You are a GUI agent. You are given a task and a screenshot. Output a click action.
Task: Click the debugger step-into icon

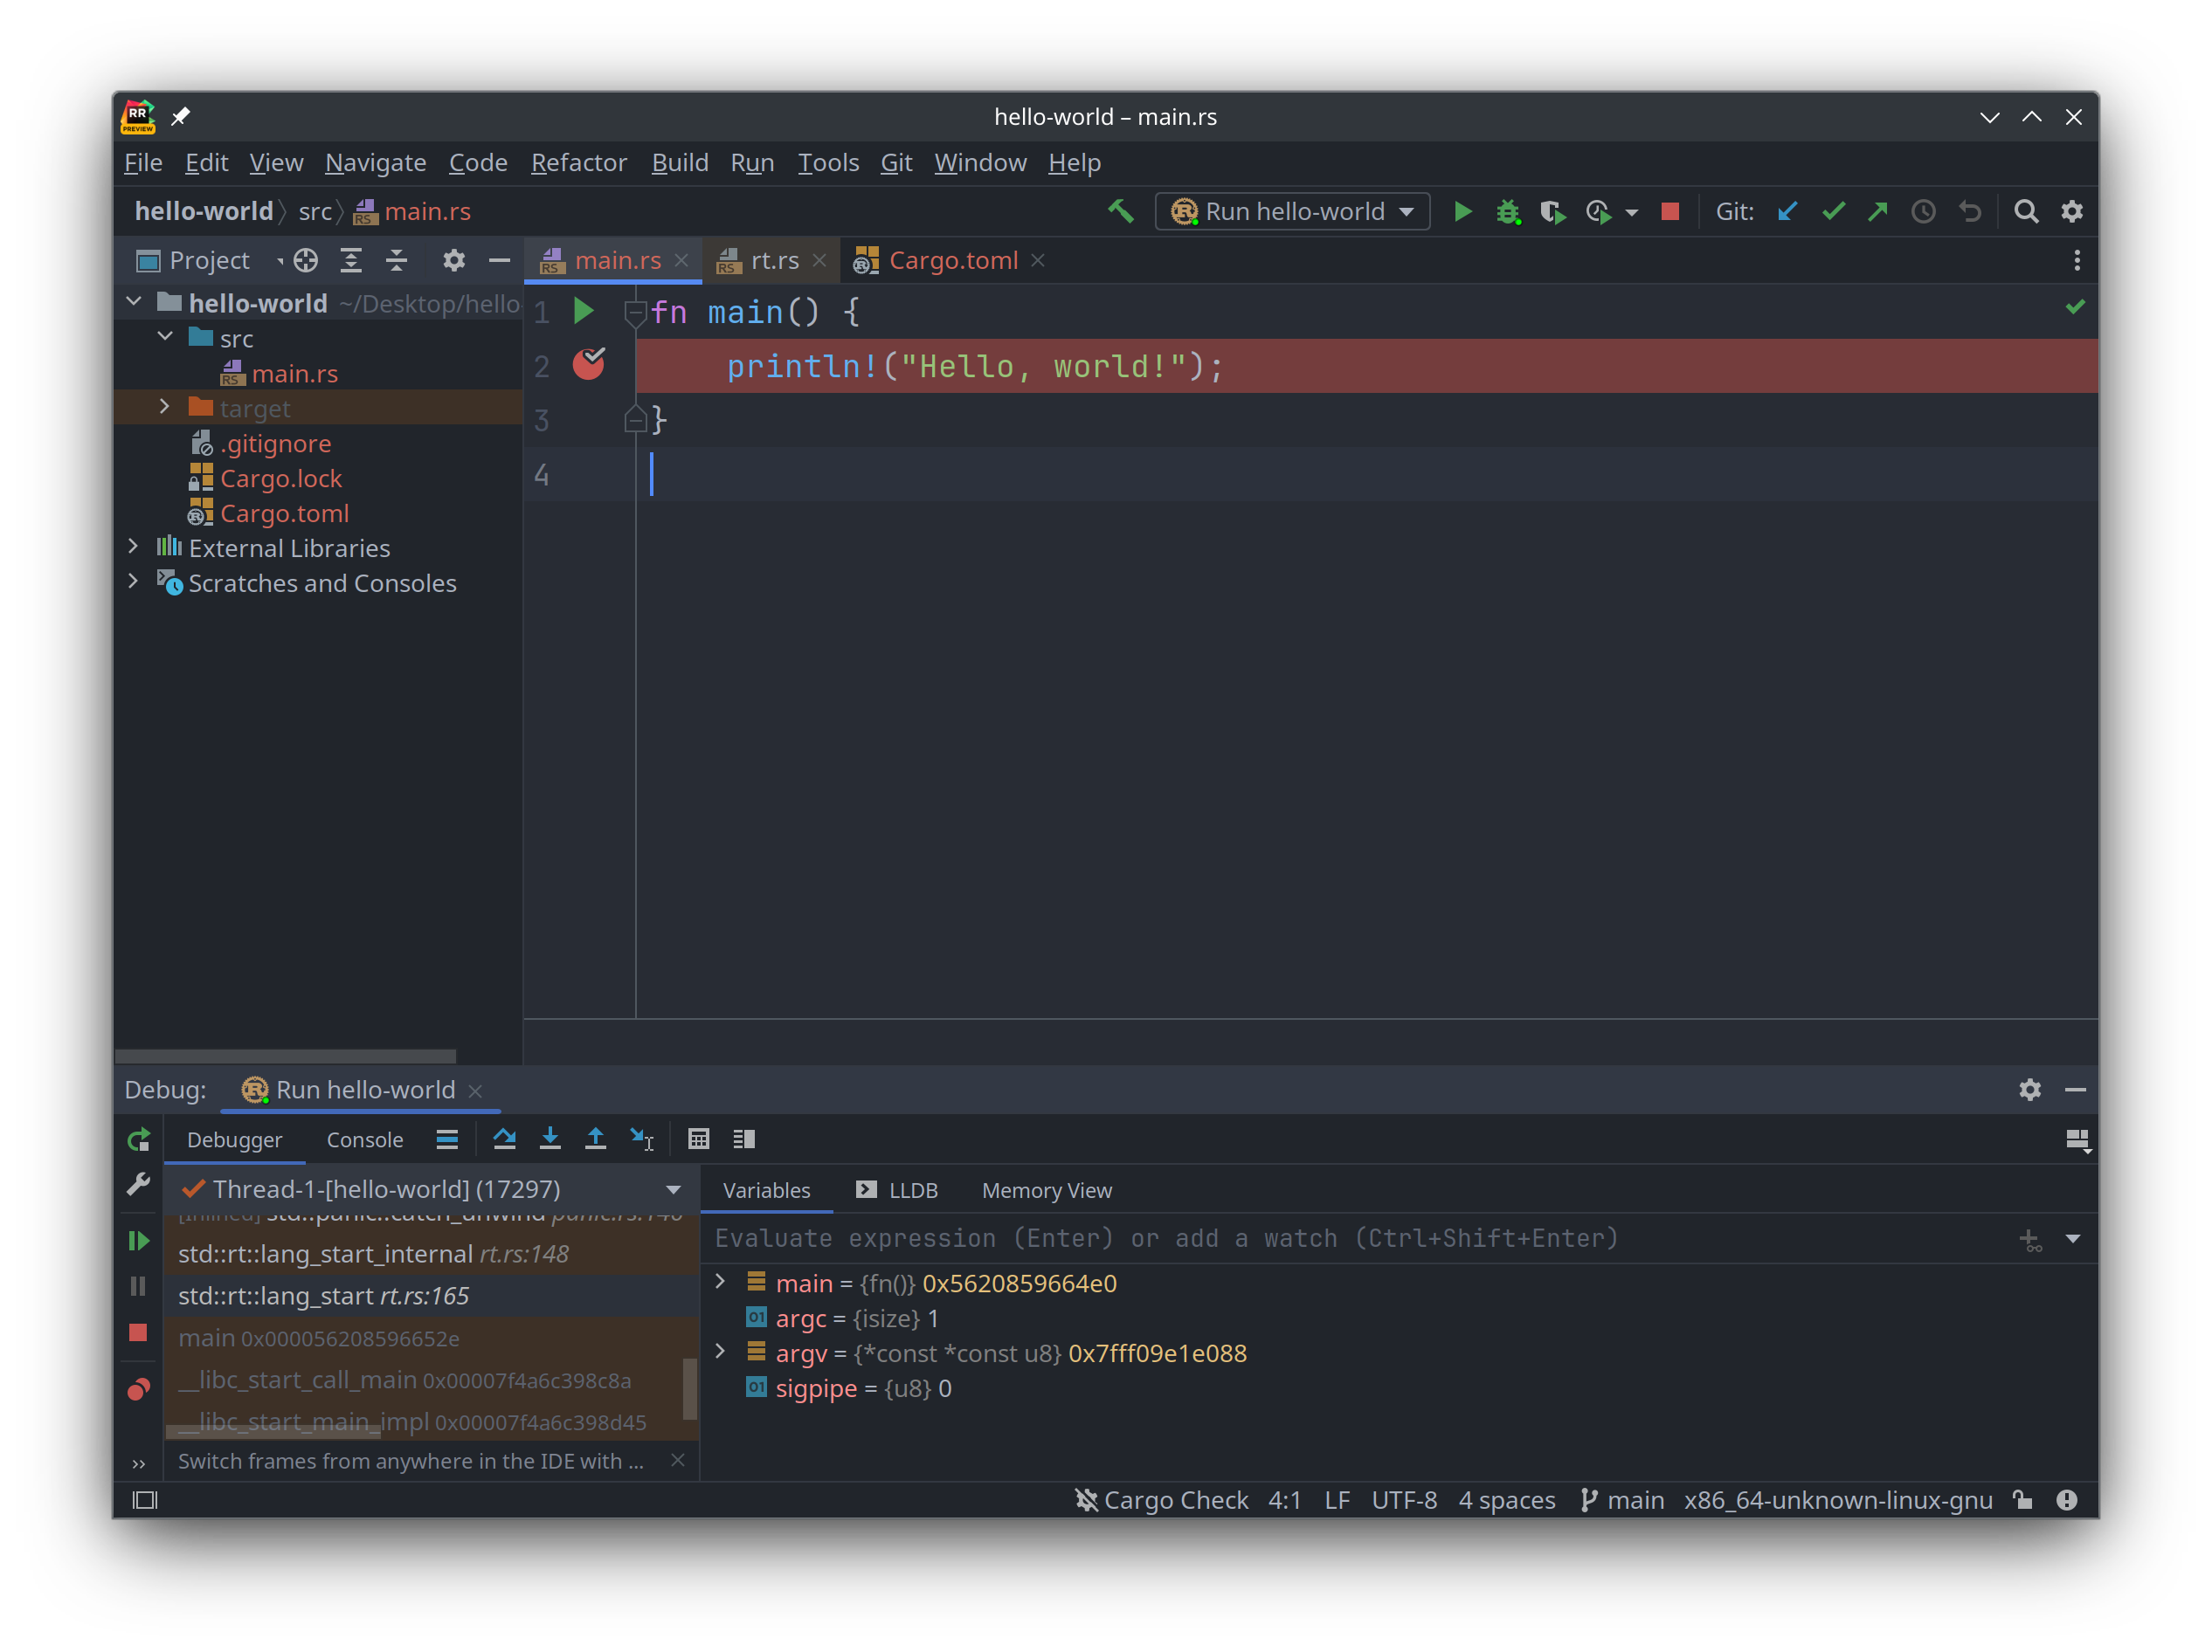[550, 1139]
